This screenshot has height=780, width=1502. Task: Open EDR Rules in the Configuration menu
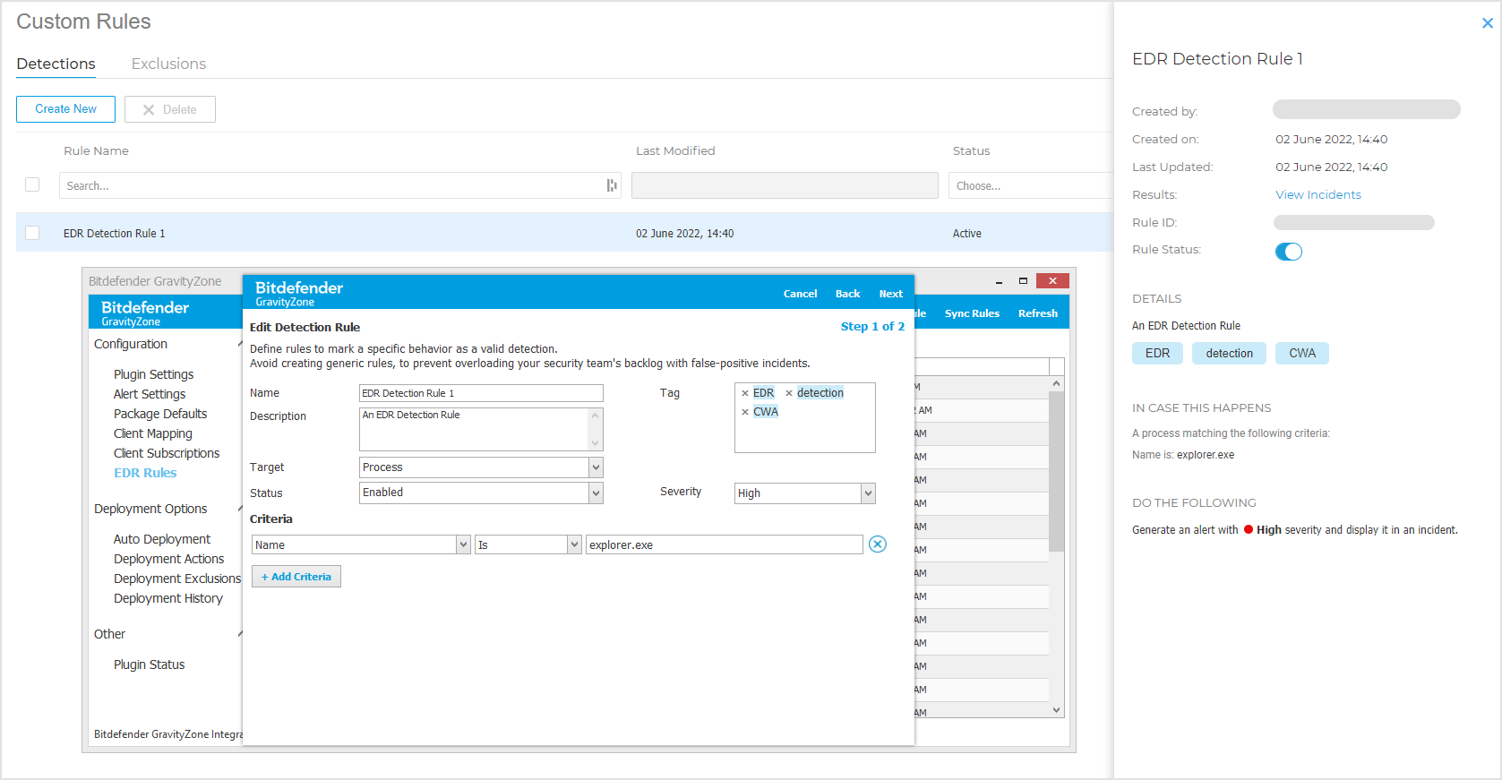click(145, 473)
